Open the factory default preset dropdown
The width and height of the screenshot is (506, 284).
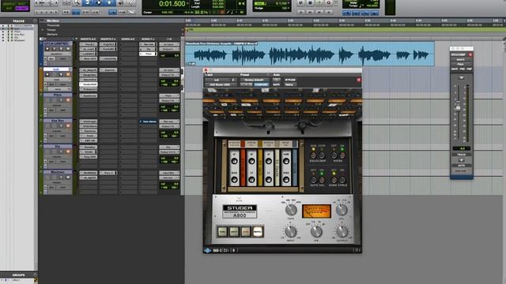(x=255, y=80)
